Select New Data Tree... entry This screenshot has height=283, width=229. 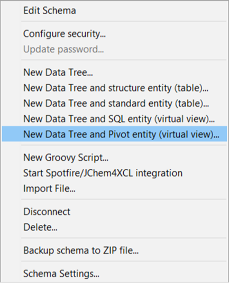pyautogui.click(x=114, y=72)
